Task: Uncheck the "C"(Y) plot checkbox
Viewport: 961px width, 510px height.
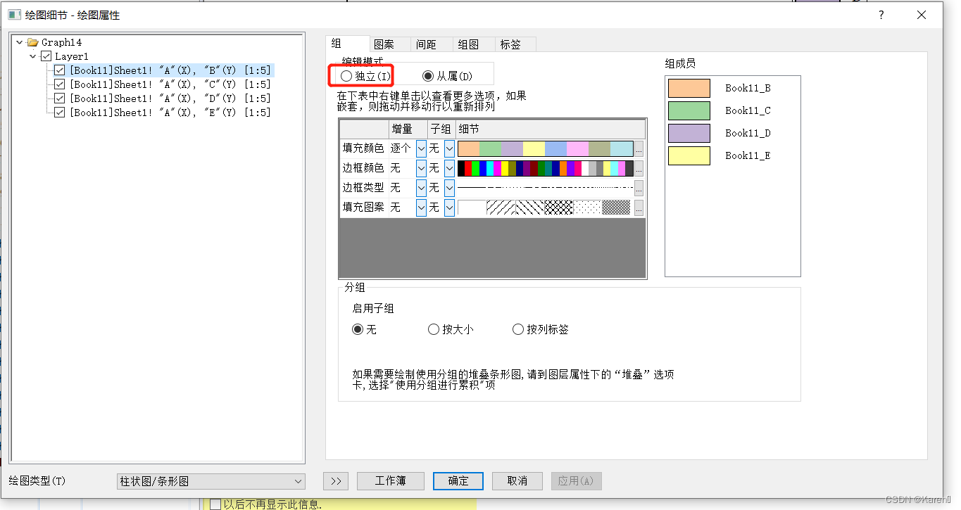Action: click(59, 84)
